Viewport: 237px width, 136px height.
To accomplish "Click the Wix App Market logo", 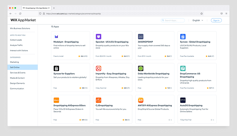I will point(23,20).
